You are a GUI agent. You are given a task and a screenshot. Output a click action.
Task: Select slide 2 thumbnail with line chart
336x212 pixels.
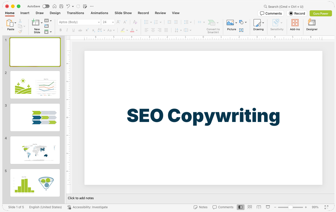pyautogui.click(x=35, y=85)
